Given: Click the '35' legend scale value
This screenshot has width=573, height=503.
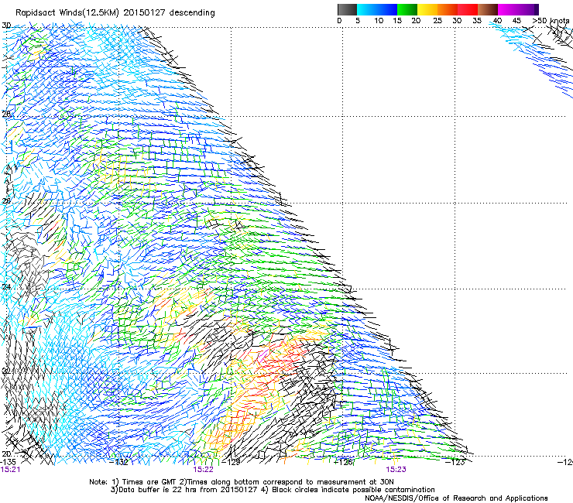Looking at the screenshot, I should 477,21.
